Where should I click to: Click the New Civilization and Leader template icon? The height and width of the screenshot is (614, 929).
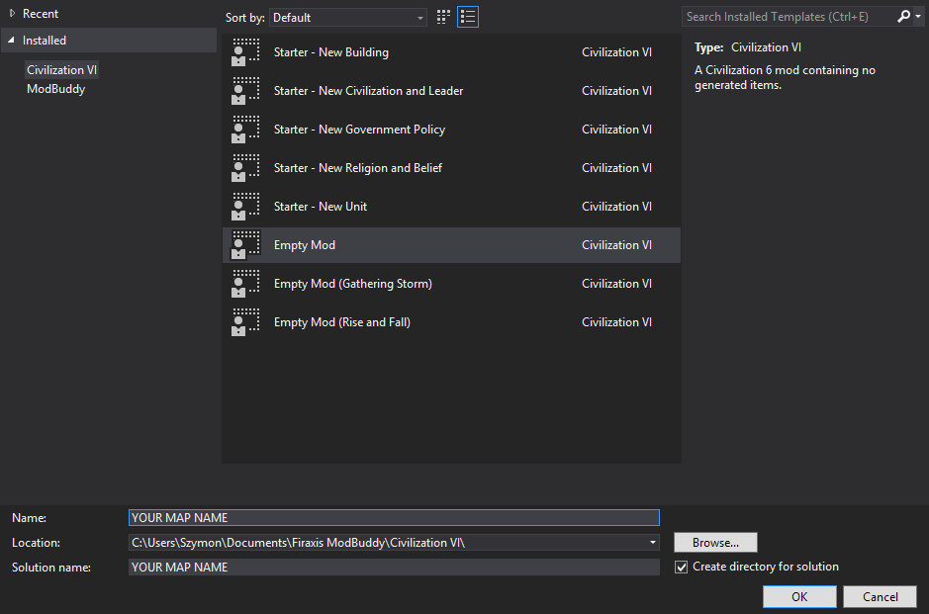tap(245, 91)
